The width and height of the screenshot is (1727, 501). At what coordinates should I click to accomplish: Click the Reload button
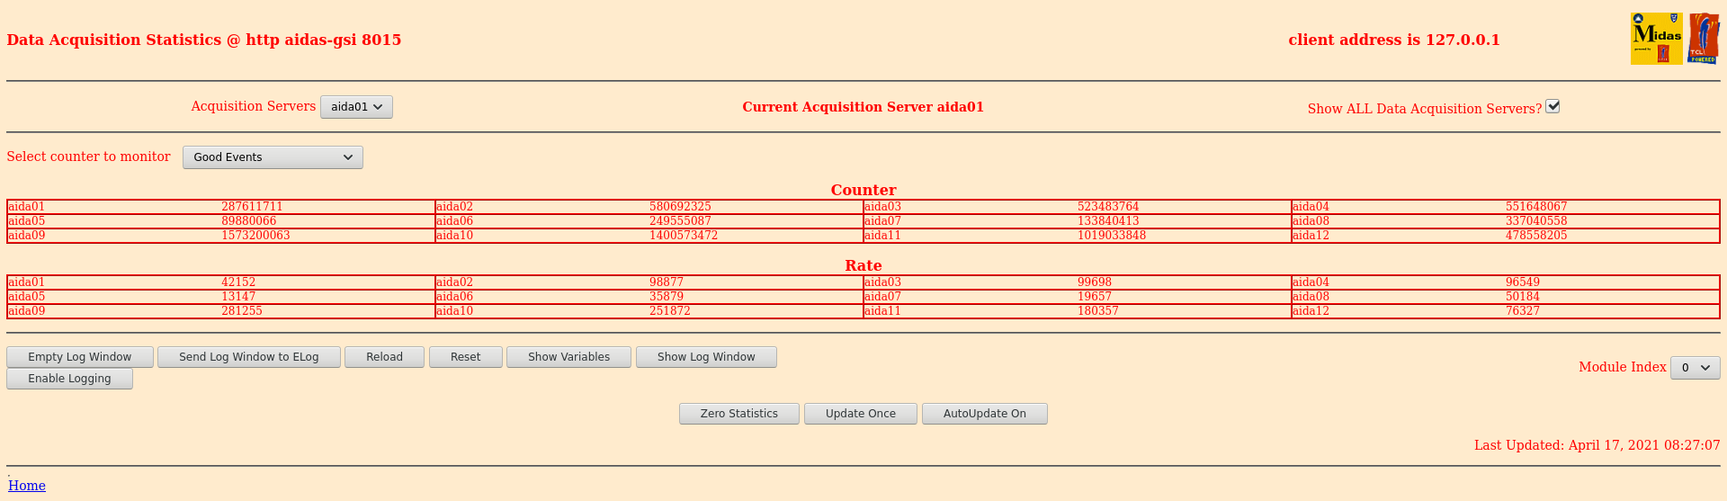(x=384, y=357)
